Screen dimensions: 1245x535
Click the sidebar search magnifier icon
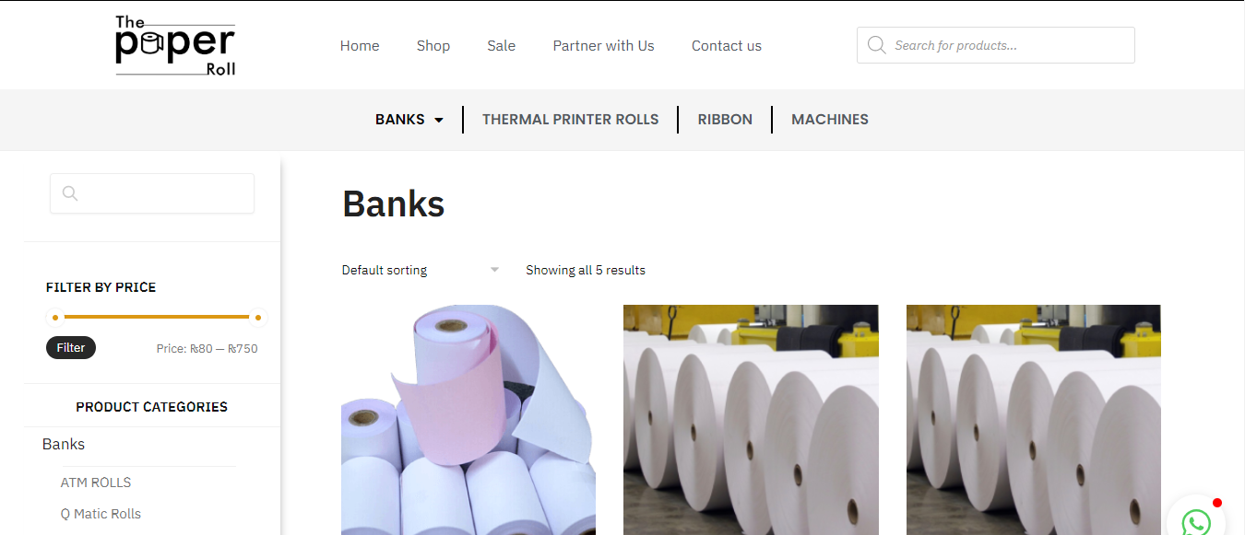coord(70,193)
